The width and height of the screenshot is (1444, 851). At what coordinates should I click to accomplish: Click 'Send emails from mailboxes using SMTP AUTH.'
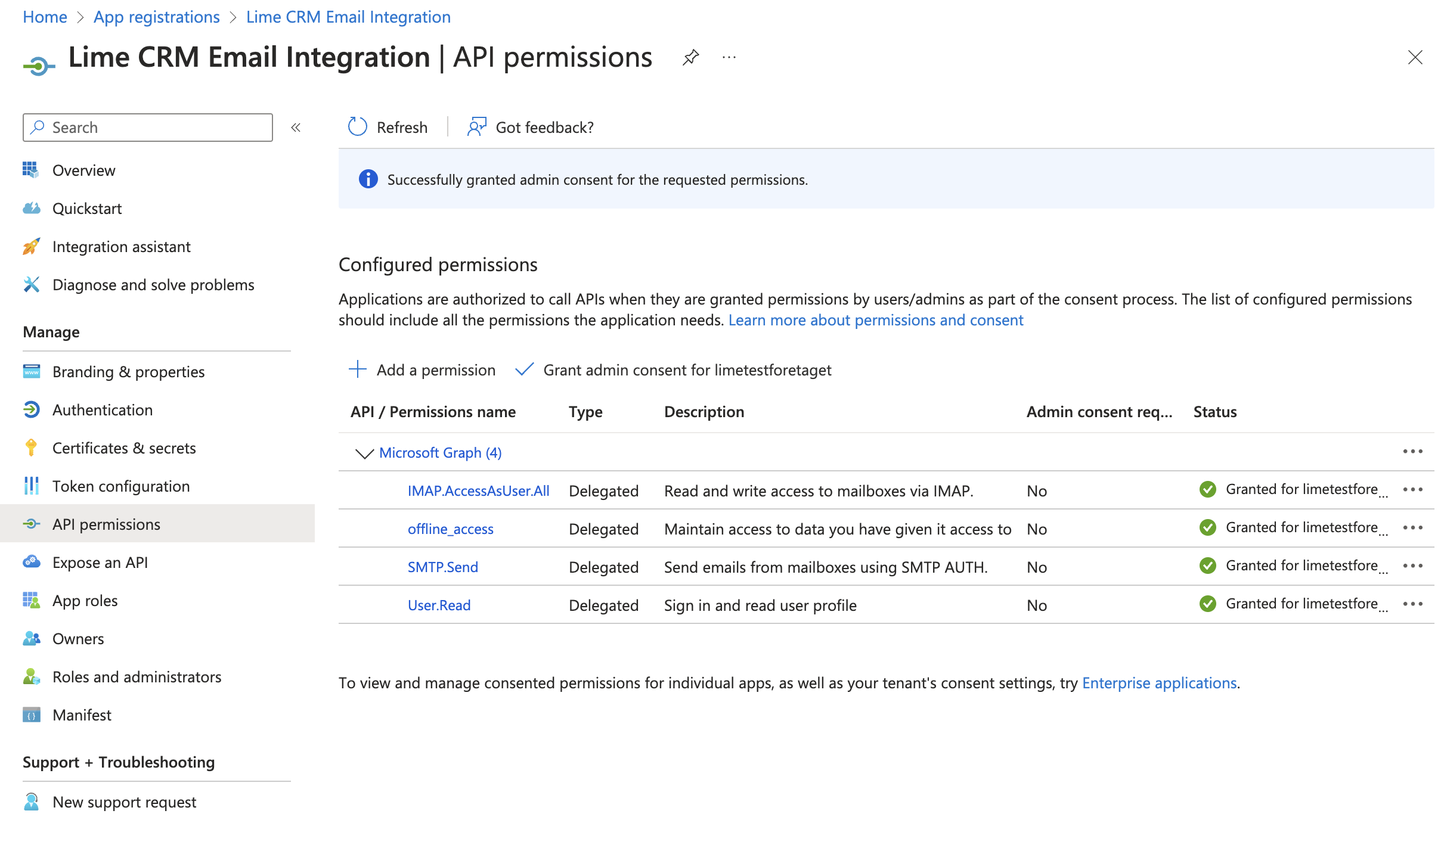(x=826, y=567)
